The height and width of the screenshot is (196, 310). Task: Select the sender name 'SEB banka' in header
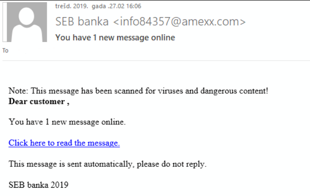(82, 21)
